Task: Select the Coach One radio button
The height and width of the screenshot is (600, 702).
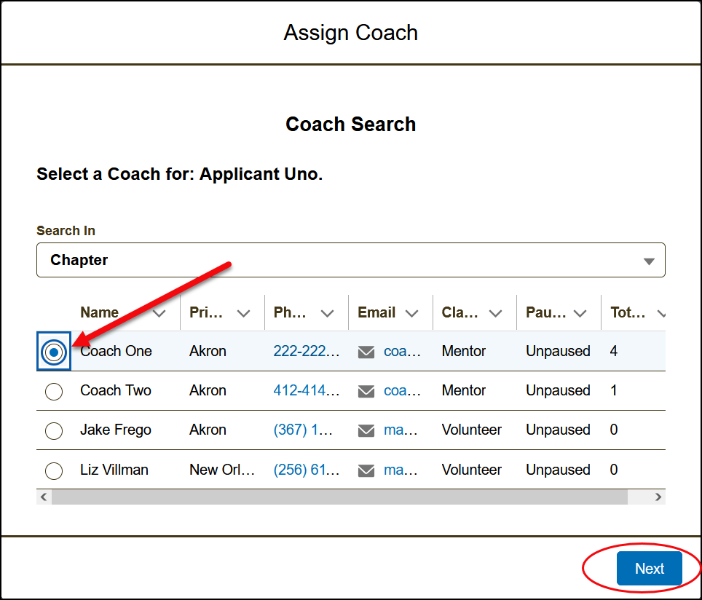Action: point(54,352)
